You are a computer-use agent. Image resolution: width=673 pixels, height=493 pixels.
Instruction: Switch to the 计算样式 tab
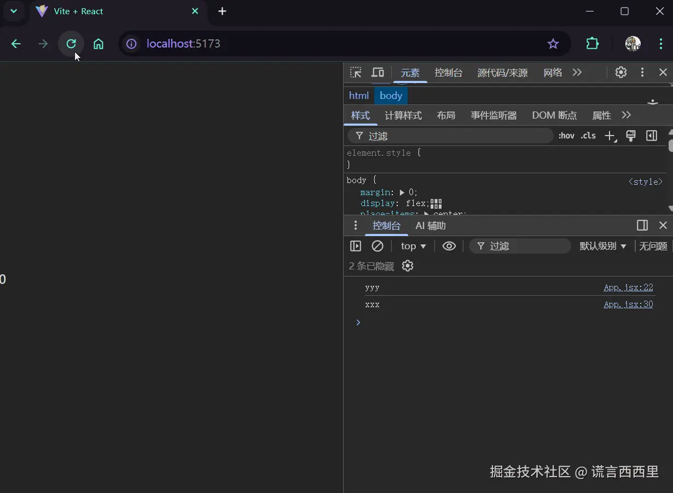[403, 115]
